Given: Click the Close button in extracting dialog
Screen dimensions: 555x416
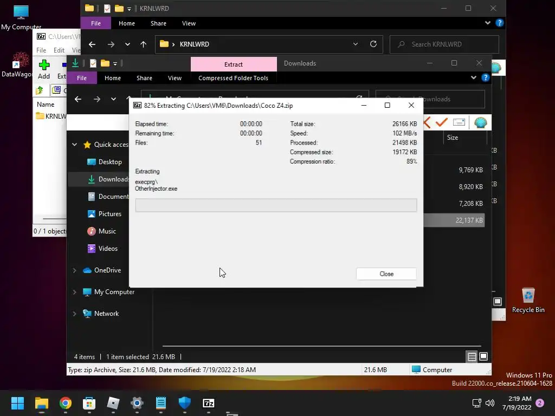Looking at the screenshot, I should 386,274.
